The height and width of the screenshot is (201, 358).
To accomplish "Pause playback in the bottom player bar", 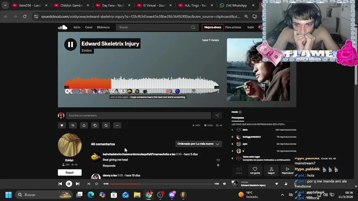I will click(69, 184).
